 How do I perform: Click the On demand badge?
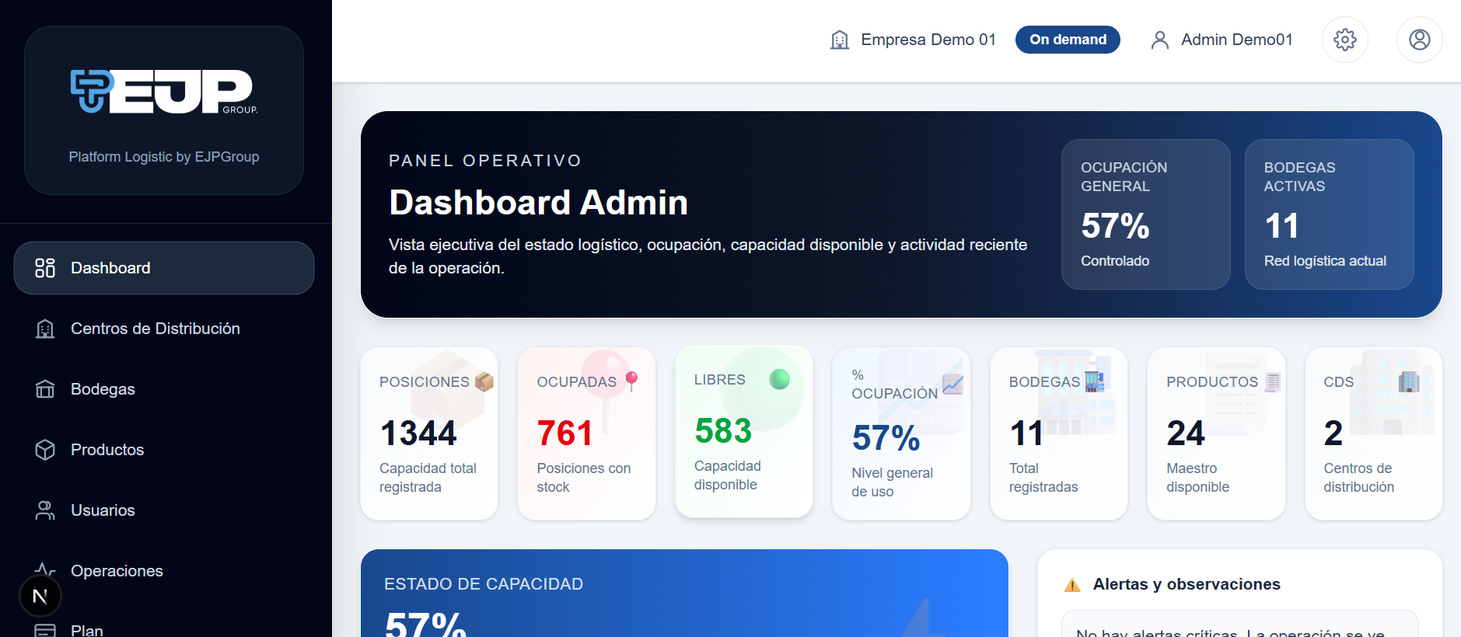[1068, 40]
